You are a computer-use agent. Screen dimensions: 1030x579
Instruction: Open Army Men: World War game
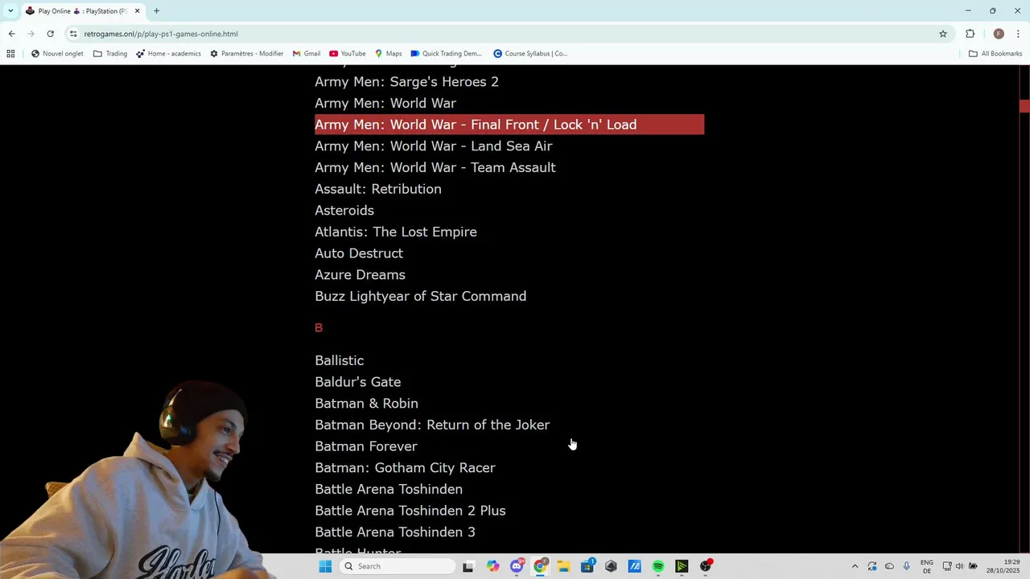pyautogui.click(x=385, y=103)
